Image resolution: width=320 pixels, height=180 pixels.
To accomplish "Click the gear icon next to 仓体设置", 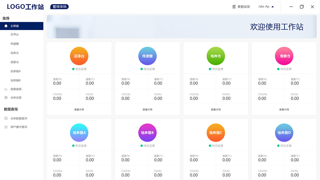I will click(x=6, y=98).
